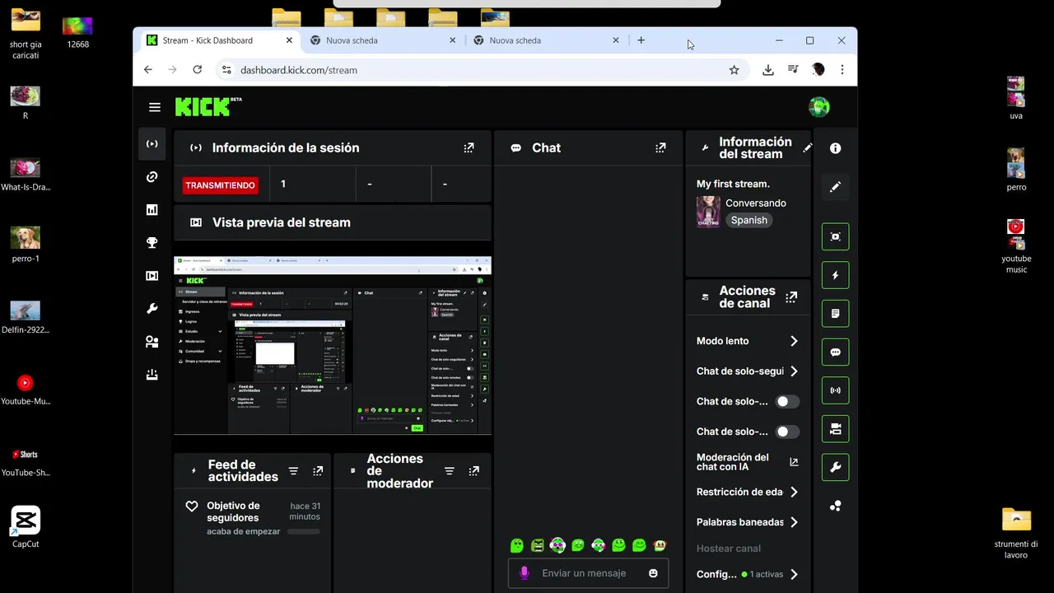The width and height of the screenshot is (1054, 593).
Task: Select the strumenti di lavoro desktop folder
Action: pyautogui.click(x=1016, y=533)
